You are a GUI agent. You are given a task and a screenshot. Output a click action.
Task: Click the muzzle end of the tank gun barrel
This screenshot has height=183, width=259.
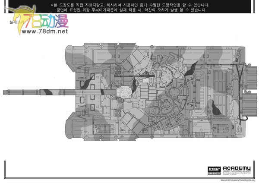point(5,91)
